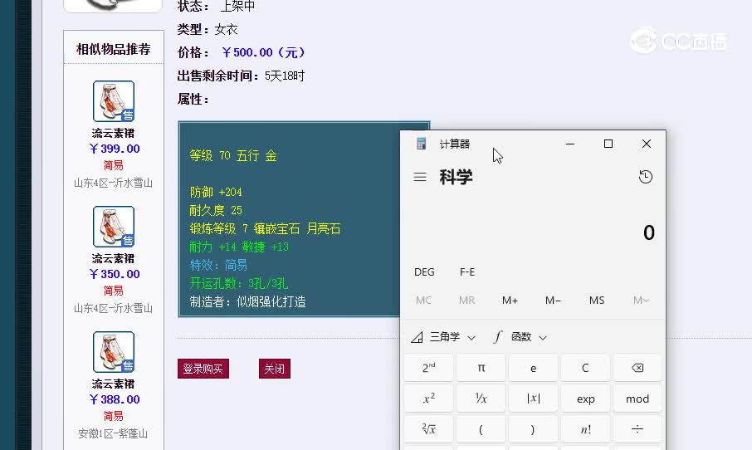The width and height of the screenshot is (752, 450).
Task: Click the 登录购买 button
Action: 203,369
